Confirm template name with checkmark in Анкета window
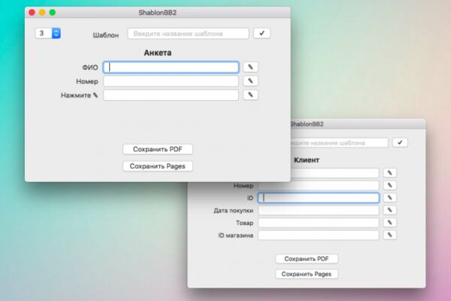This screenshot has width=451, height=301. coord(262,33)
